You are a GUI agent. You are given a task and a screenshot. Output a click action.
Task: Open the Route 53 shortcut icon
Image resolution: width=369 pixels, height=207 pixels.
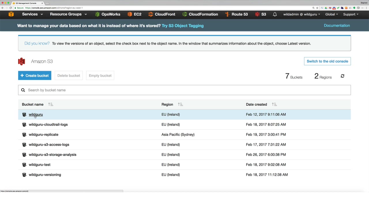[227, 14]
